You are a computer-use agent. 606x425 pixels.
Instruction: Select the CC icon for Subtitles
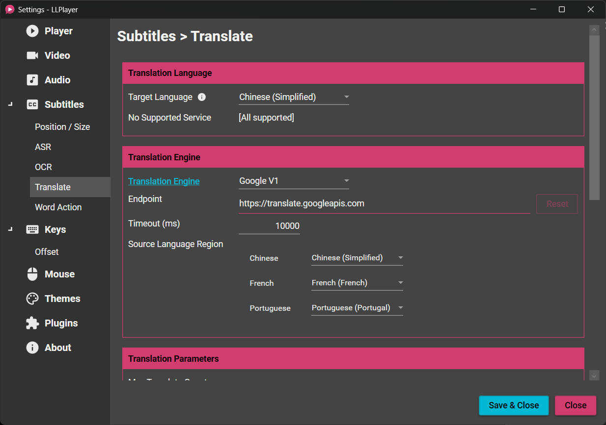31,104
